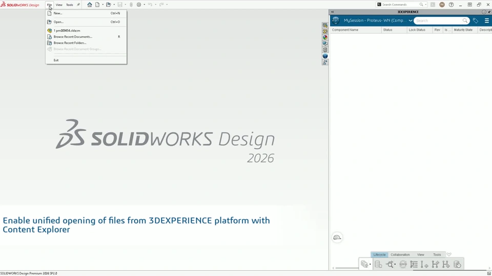This screenshot has height=276, width=492.
Task: Click status bar icon at bottom right
Action: [489, 273]
